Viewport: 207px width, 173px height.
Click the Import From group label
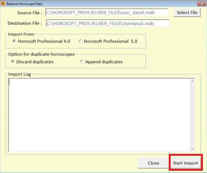pyautogui.click(x=21, y=34)
